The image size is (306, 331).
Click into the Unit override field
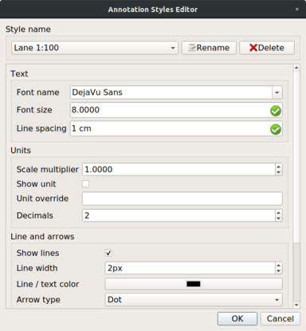tap(182, 199)
